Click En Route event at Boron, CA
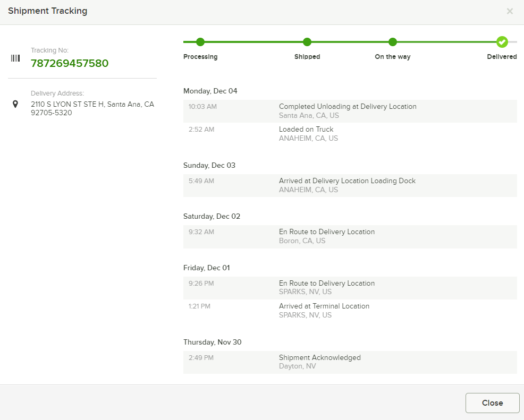Viewport: 524px width, 420px height. point(350,237)
